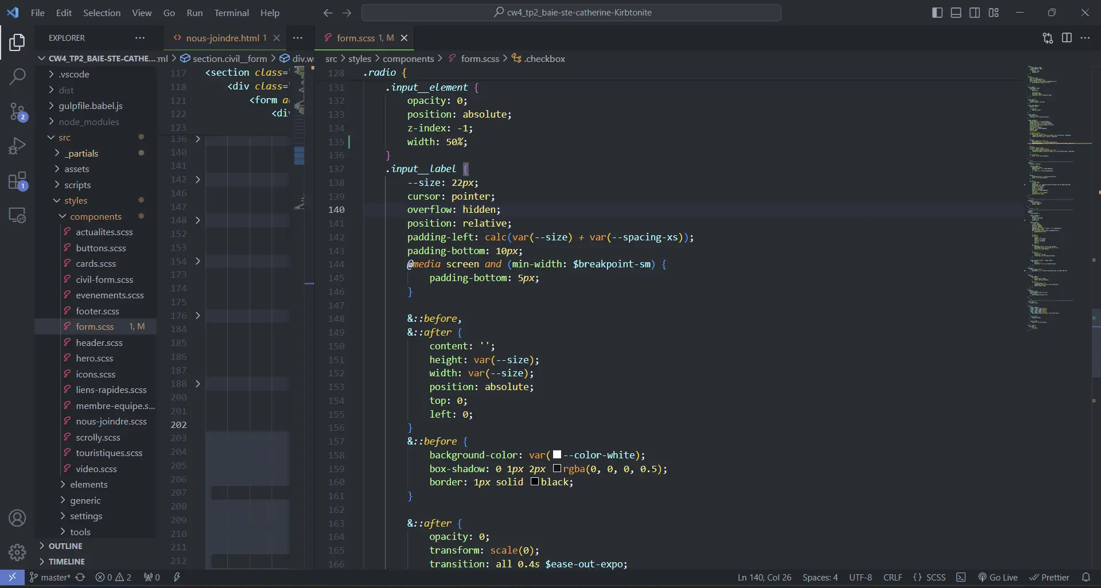
Task: Go back in navigation history
Action: [328, 13]
